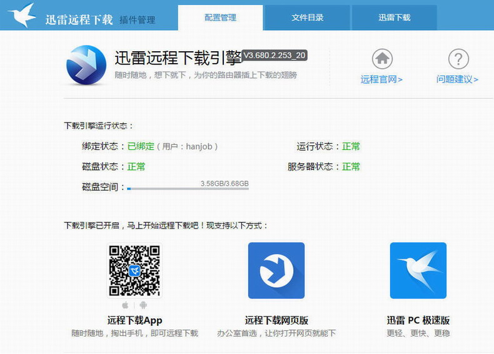The image size is (494, 354).
Task: Click the Apple icon below QR code
Action: click(x=125, y=305)
